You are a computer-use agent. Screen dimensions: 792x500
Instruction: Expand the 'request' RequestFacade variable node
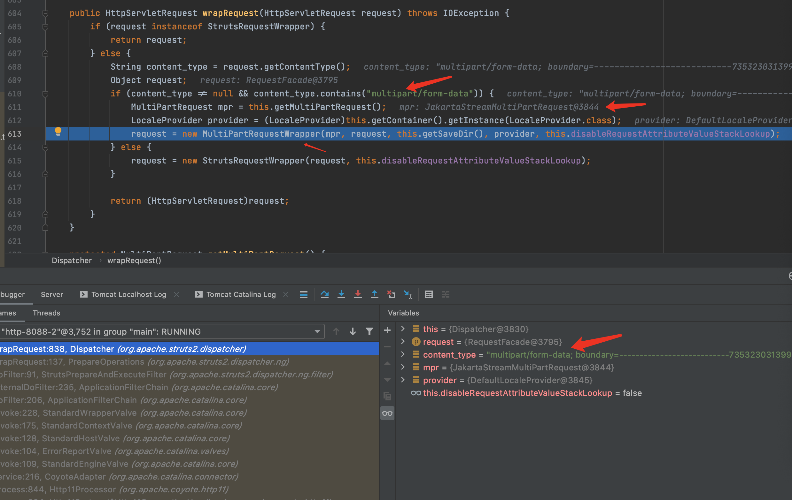[x=403, y=342]
